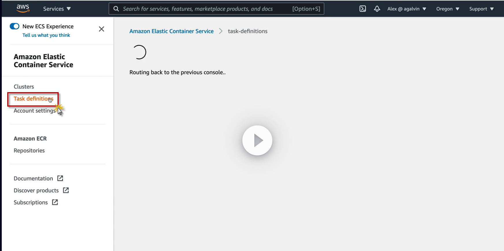Screen dimensions: 504x251
Task: Open the Alex @ agalvin account menu
Action: point(407,9)
